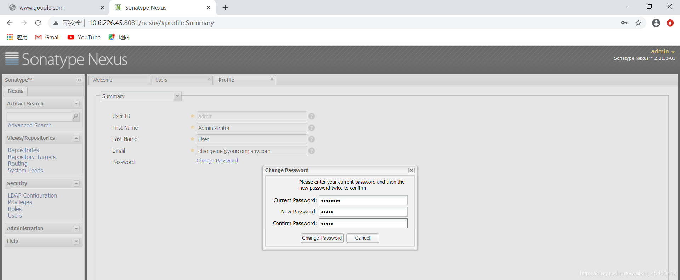
Task: Click the Change Password button in dialog
Action: click(322, 238)
